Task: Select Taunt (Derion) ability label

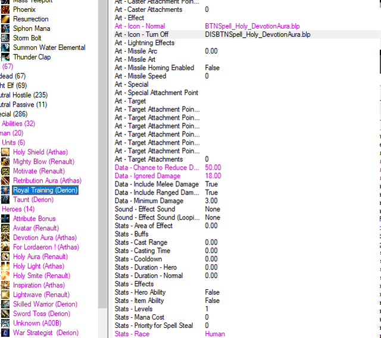Action: pos(33,199)
